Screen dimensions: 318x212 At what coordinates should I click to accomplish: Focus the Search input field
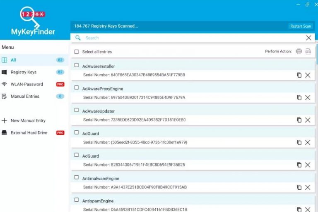point(193,38)
